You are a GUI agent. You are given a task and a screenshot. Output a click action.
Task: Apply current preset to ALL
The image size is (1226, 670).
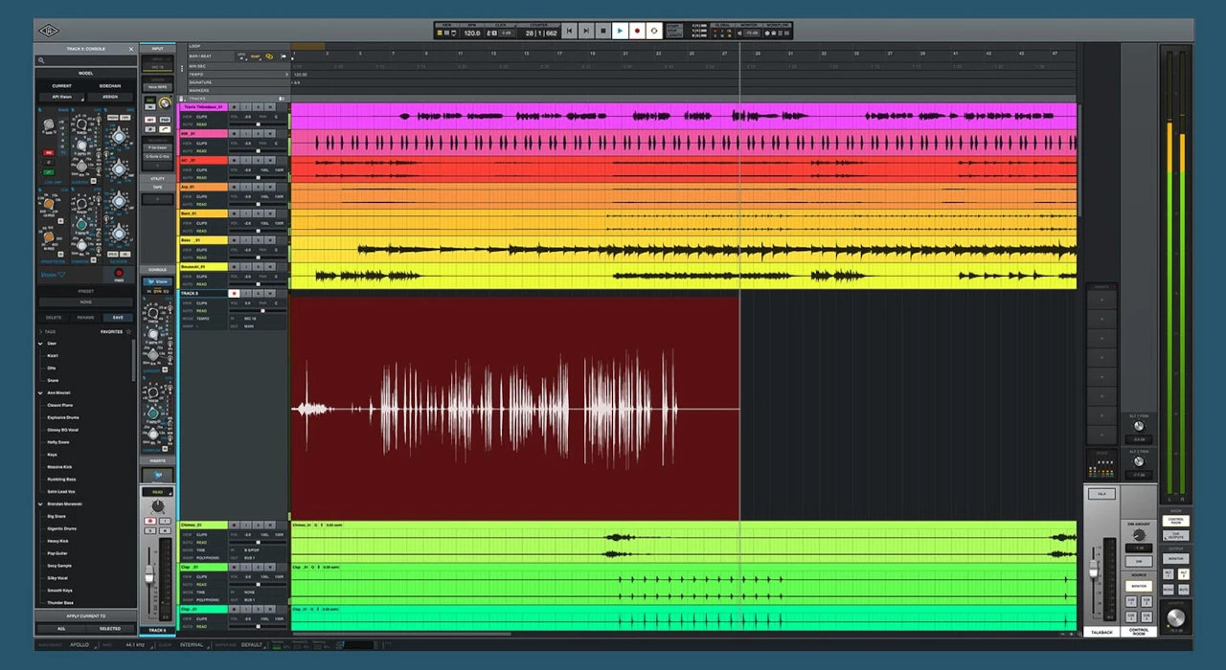click(x=61, y=629)
